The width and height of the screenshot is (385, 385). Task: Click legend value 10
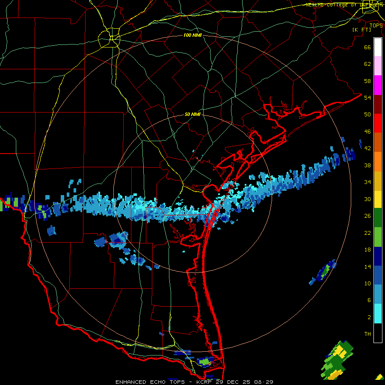(x=367, y=283)
